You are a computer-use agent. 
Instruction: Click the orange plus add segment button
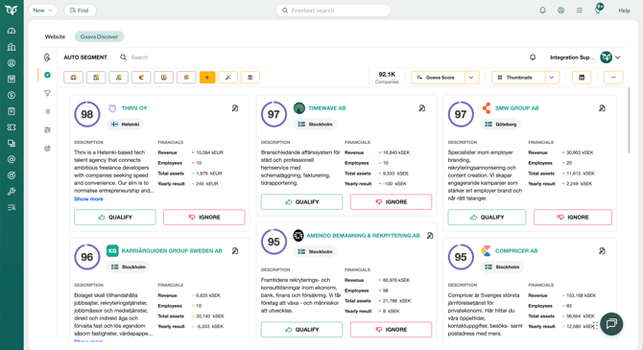(207, 77)
